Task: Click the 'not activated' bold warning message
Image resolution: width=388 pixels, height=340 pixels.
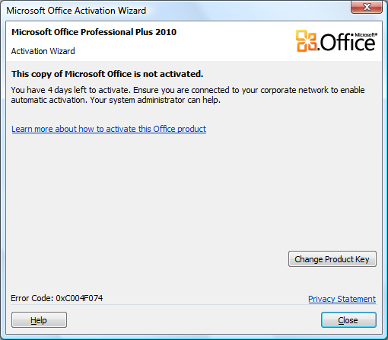Action: click(x=107, y=74)
